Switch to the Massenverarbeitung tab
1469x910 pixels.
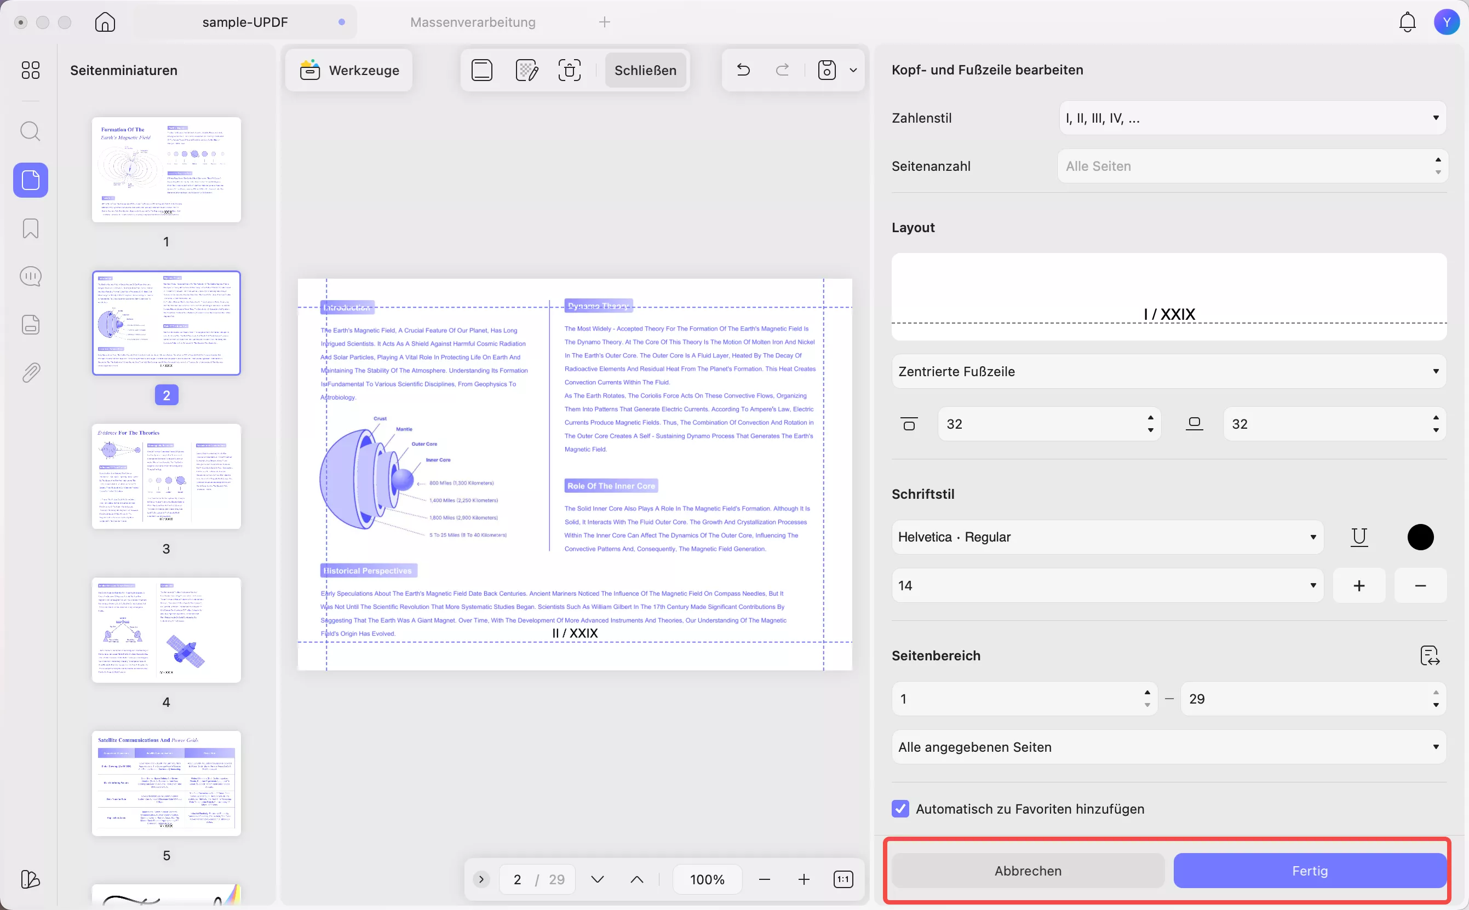click(473, 22)
